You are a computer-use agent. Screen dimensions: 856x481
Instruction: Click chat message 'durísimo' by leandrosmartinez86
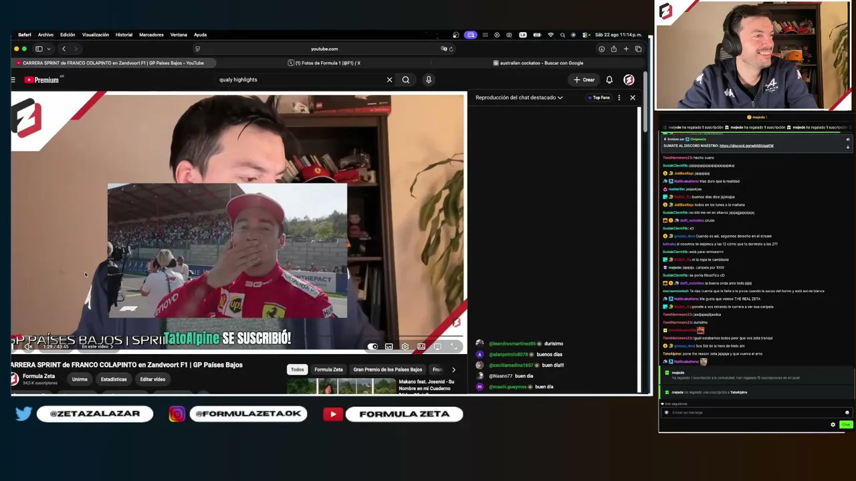tap(553, 343)
